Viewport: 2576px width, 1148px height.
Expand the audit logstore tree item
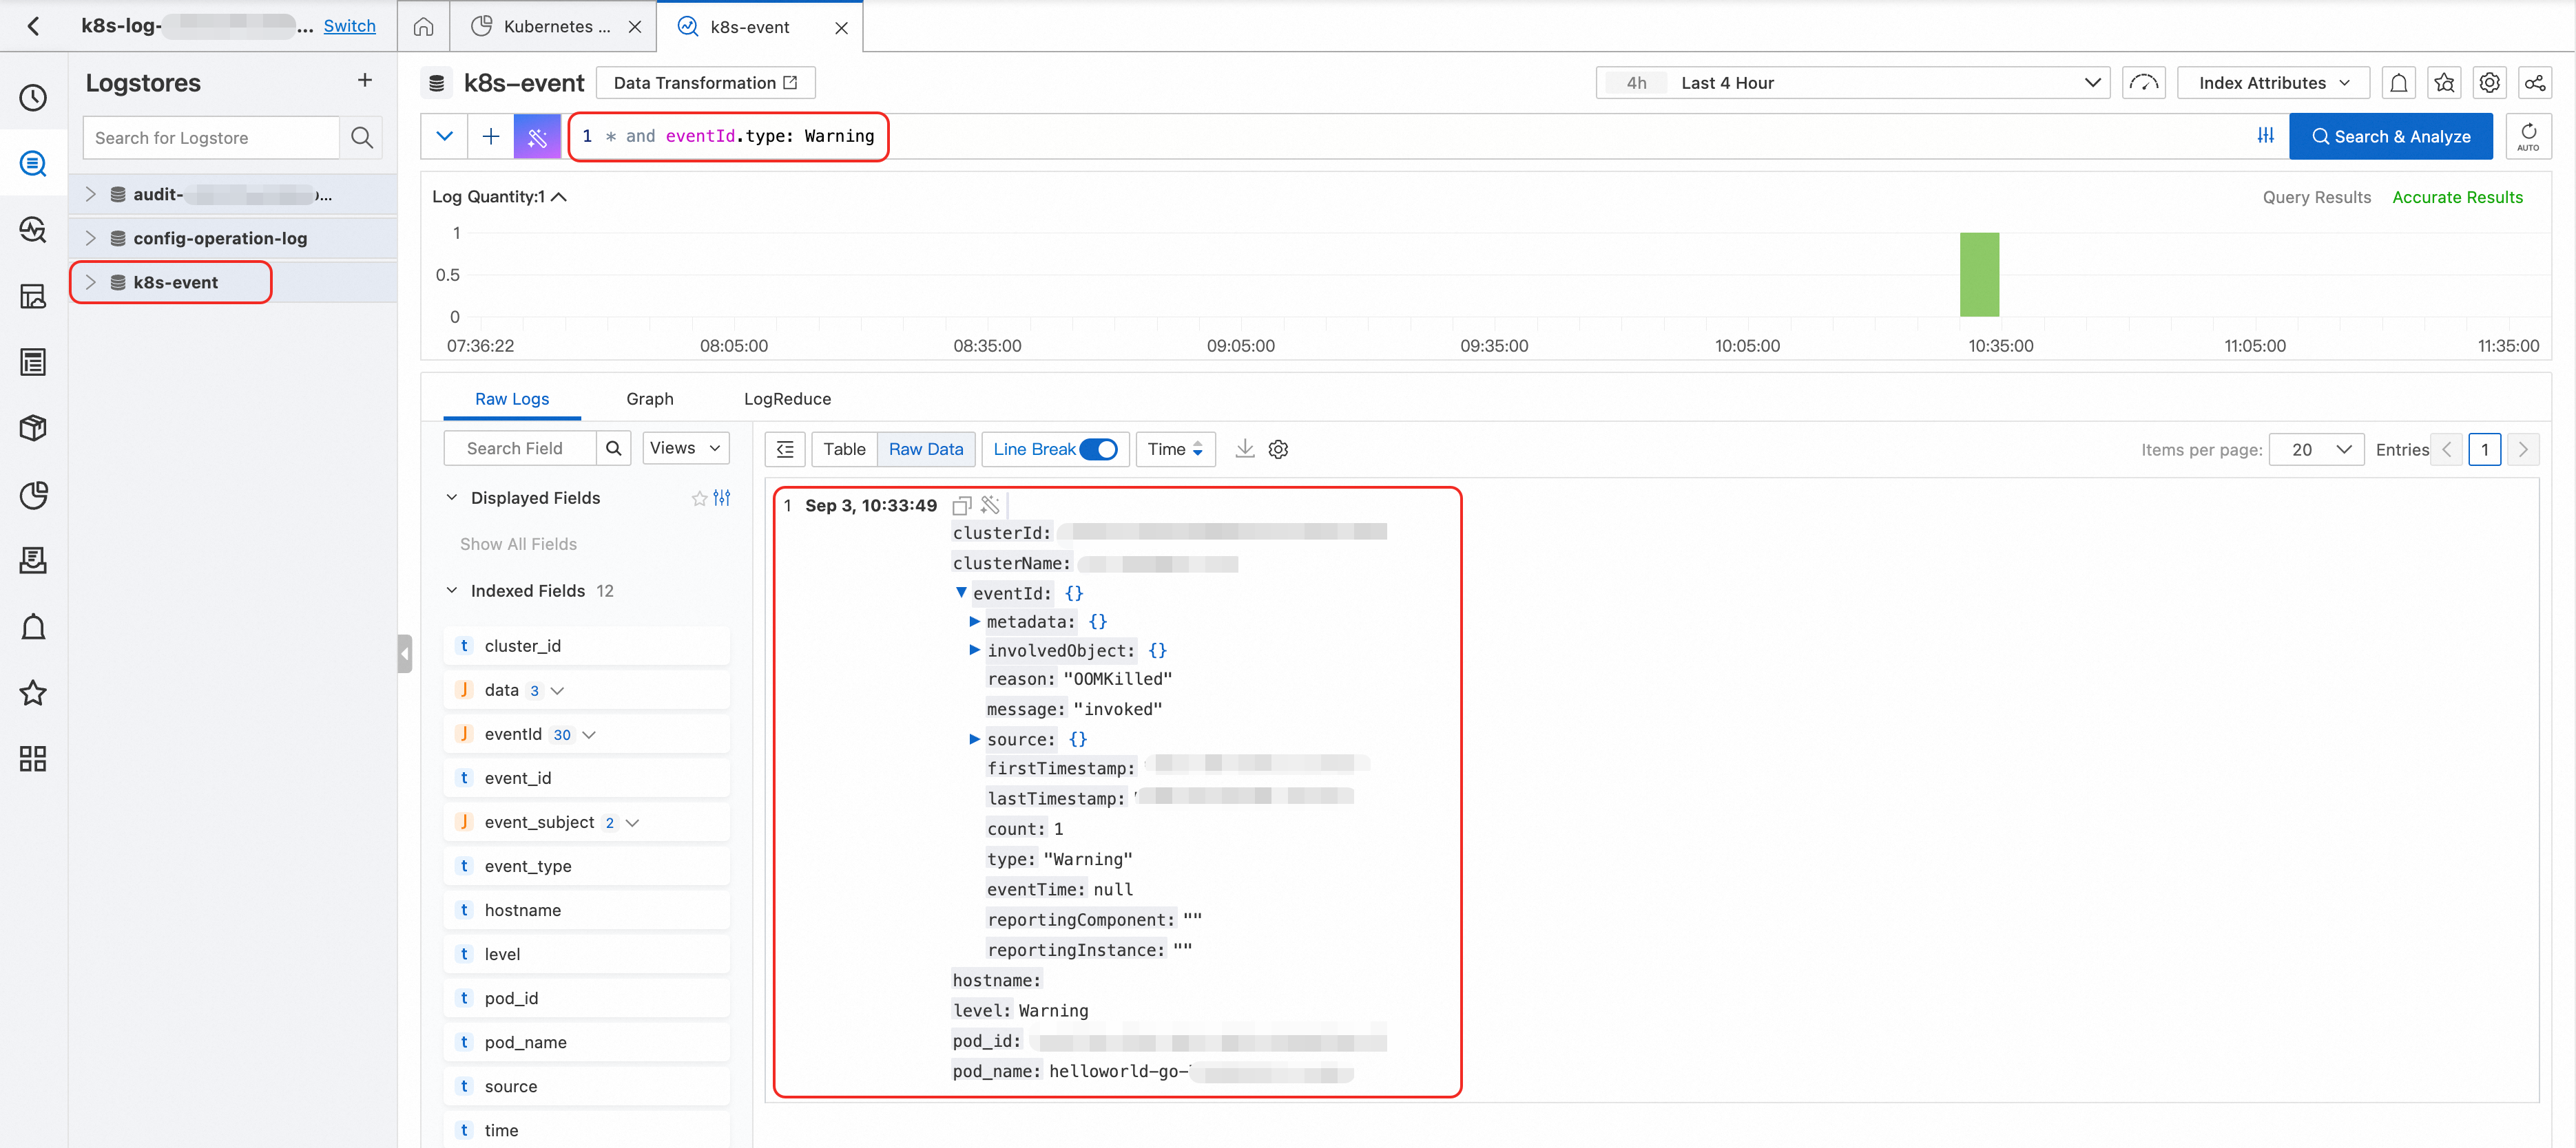coord(90,194)
